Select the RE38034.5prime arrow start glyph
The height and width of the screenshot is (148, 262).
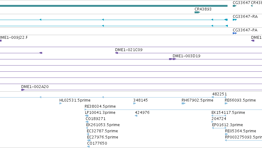[86, 110]
